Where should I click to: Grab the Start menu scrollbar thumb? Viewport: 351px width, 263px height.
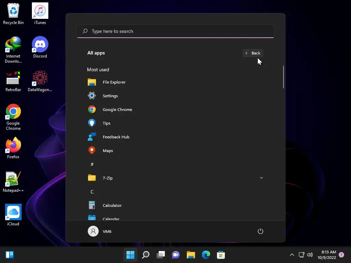pos(283,77)
